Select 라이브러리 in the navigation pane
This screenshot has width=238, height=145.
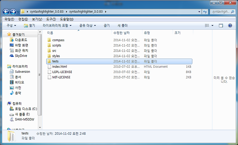(x=20, y=66)
